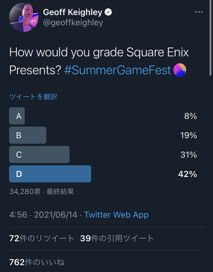Click the vertical scrollbar on the right edge
The image size is (213, 272).
pos(211,38)
